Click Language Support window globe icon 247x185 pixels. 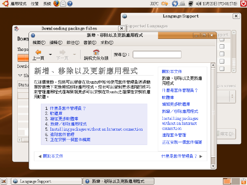[x=125, y=16]
